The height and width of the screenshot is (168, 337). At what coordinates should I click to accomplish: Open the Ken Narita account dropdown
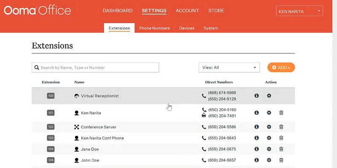click(300, 11)
